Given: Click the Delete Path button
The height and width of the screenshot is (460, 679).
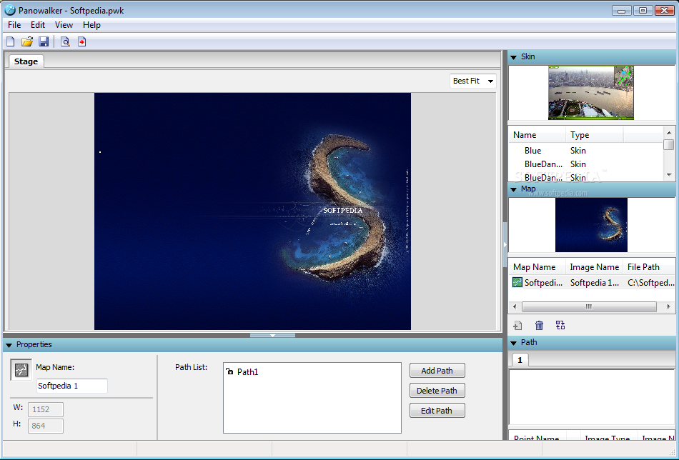Looking at the screenshot, I should pos(437,391).
